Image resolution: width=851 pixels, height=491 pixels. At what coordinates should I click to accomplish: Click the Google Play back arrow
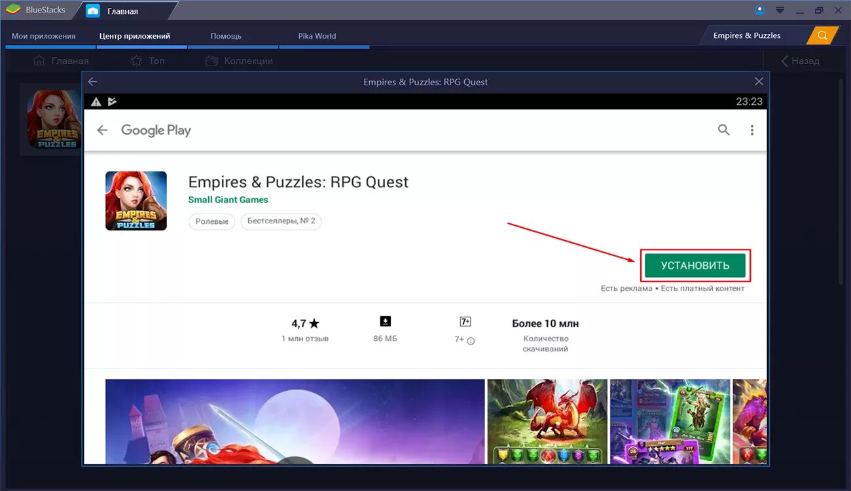pos(102,130)
